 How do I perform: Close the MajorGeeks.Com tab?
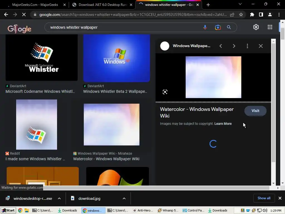coord(65,5)
